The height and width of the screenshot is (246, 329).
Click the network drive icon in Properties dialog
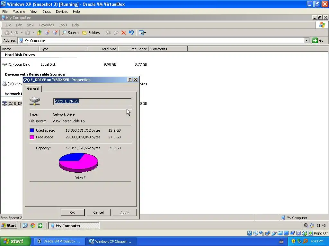coord(35,101)
